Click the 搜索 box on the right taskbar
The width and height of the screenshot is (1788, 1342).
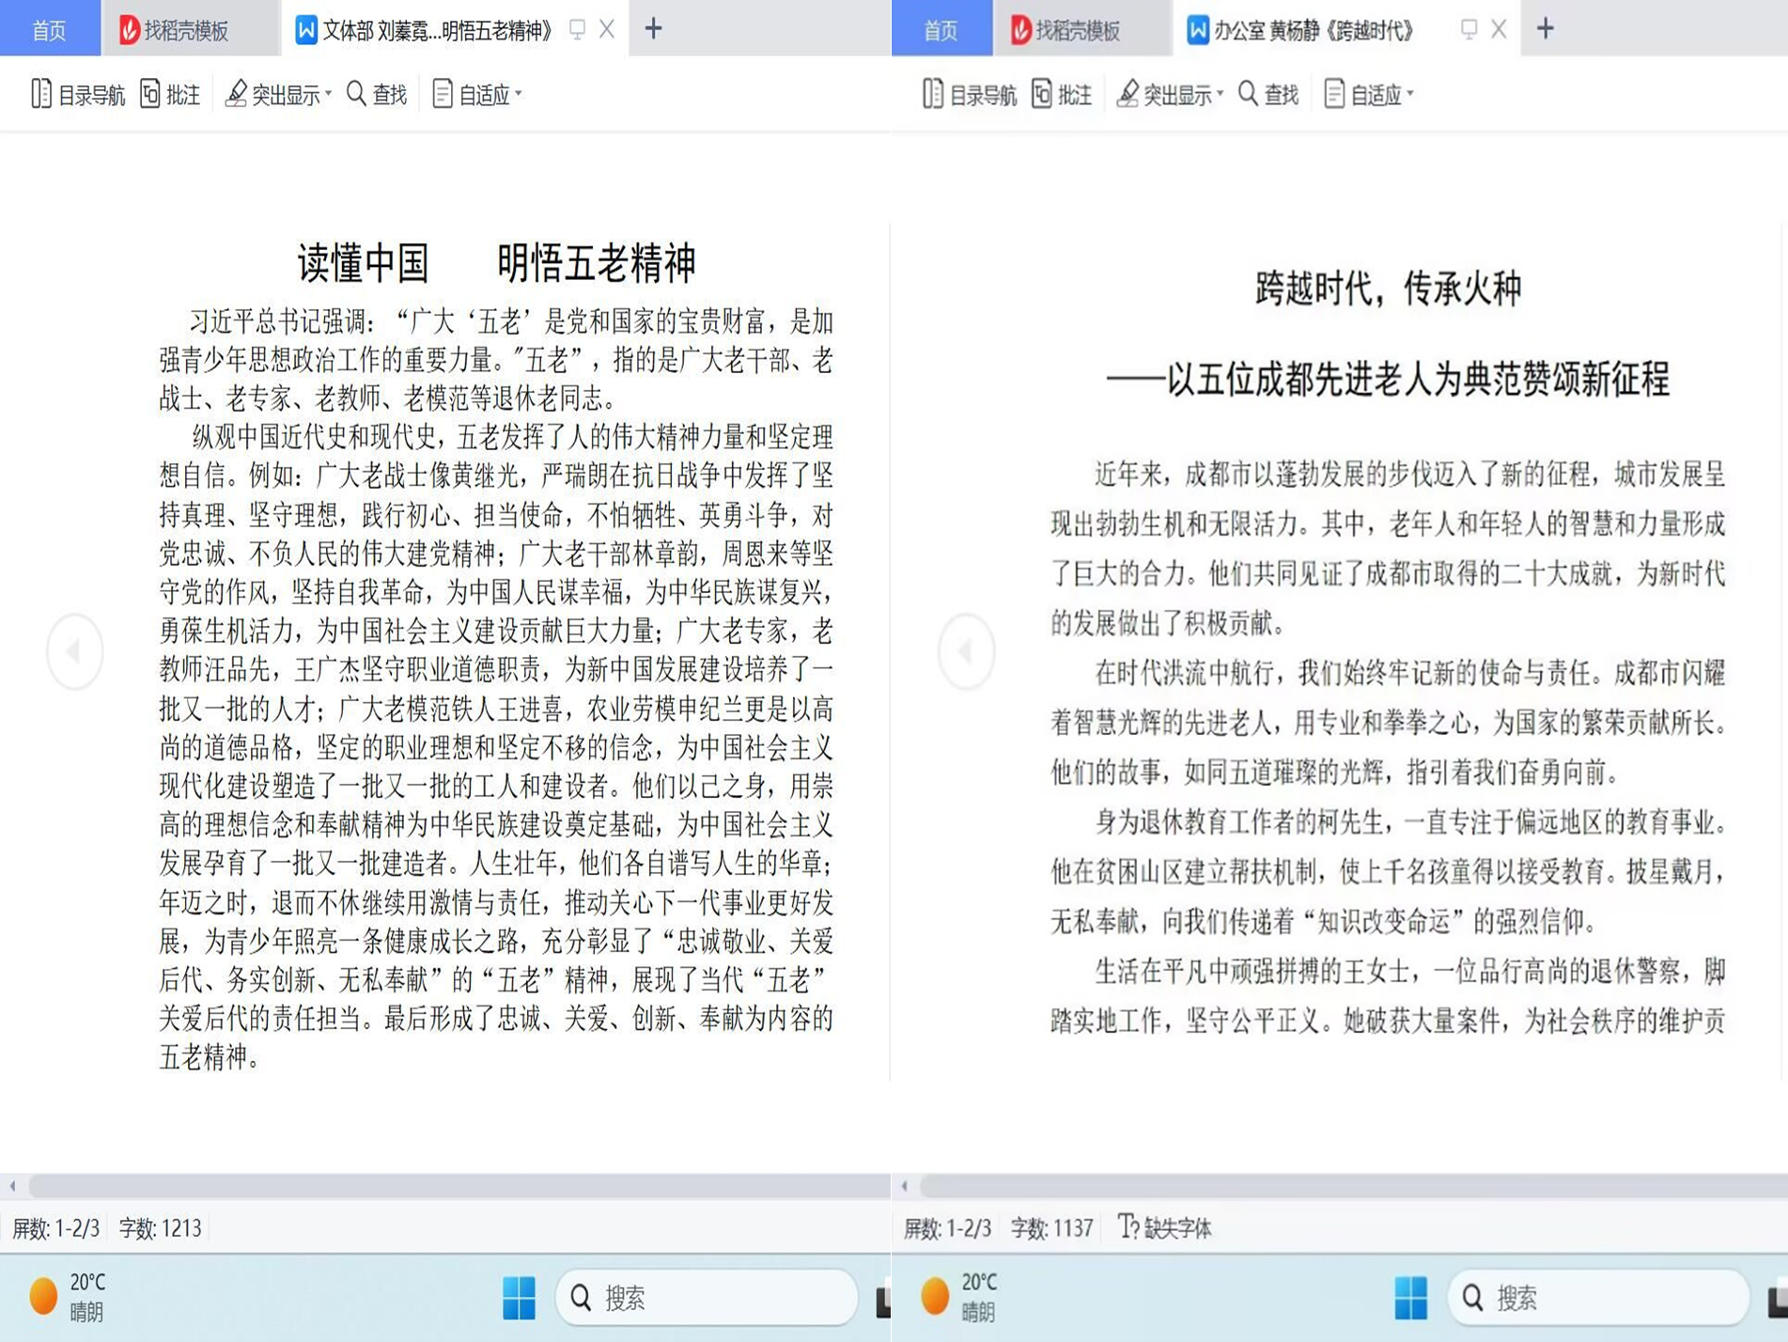(x=1597, y=1298)
